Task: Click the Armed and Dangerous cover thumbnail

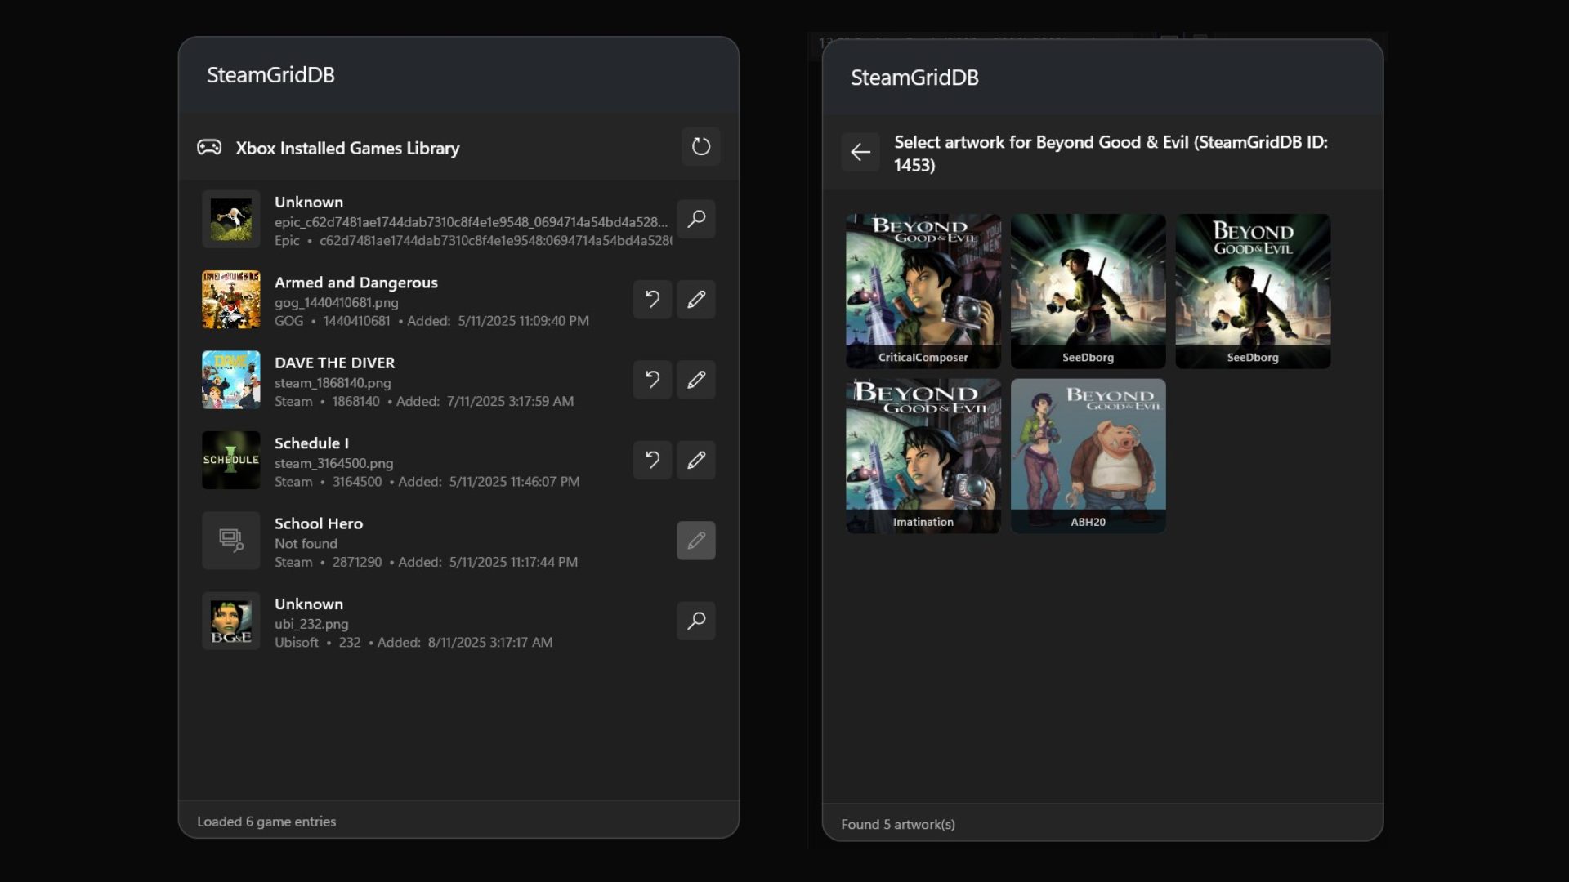Action: tap(230, 300)
